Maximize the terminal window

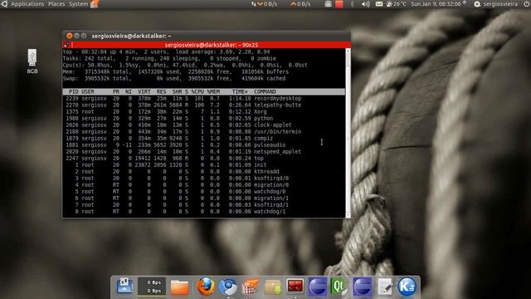(x=84, y=36)
